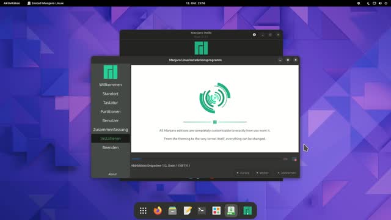This screenshot has width=391, height=220.
Task: Select the Zusammenfassung step in sidebar
Action: click(x=111, y=130)
